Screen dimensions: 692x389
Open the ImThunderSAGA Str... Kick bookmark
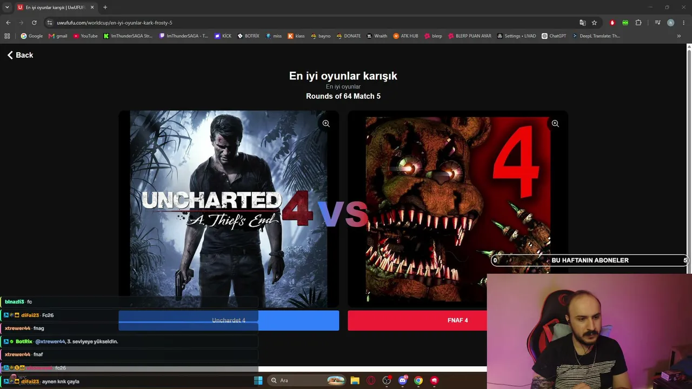point(128,36)
